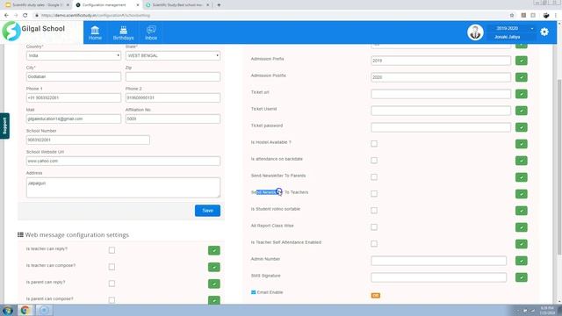Screen dimensions: 562x316
Task: Toggle Is Student rollno sortable checkbox
Action: pos(374,211)
